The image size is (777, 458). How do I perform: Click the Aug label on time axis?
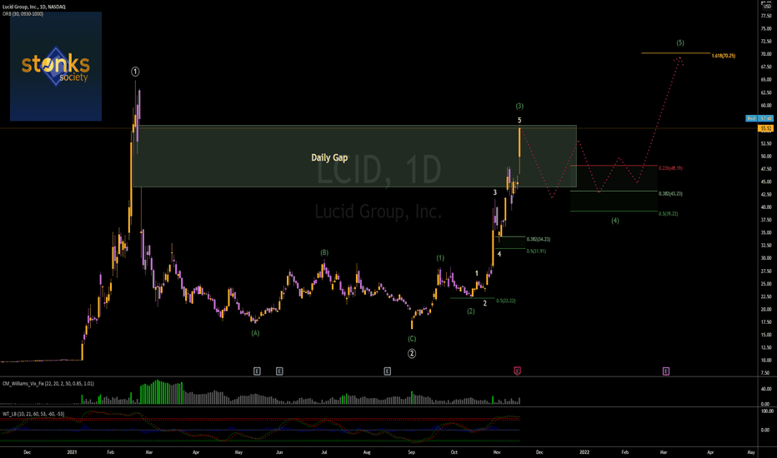pos(367,452)
